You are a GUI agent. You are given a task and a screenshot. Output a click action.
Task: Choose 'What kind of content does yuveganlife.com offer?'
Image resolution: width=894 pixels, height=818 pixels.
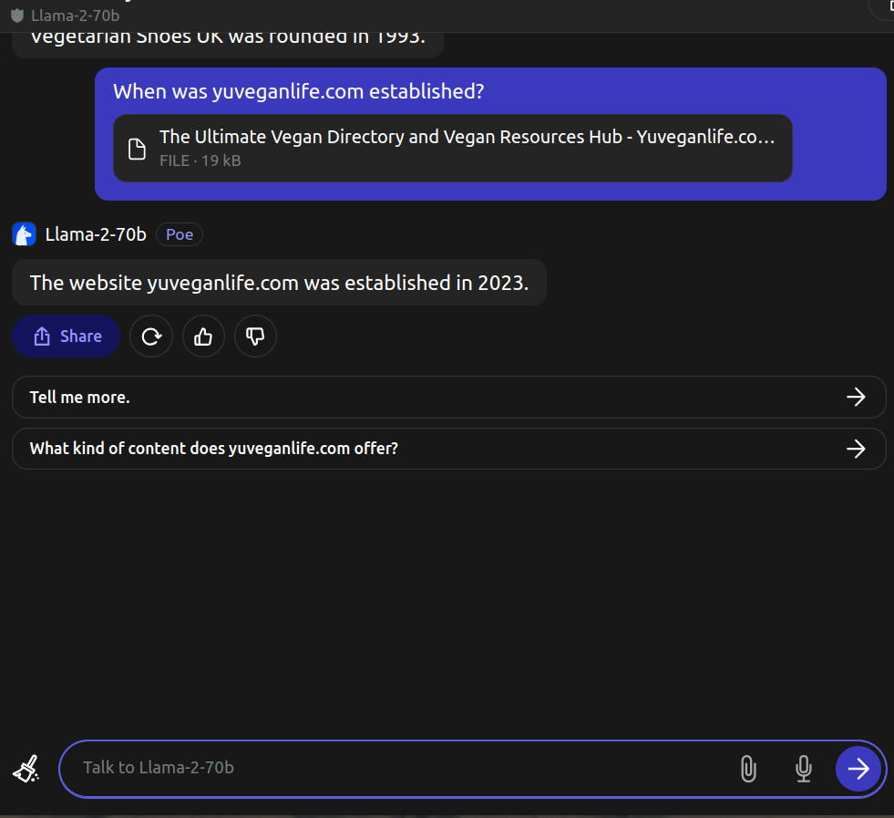click(448, 449)
